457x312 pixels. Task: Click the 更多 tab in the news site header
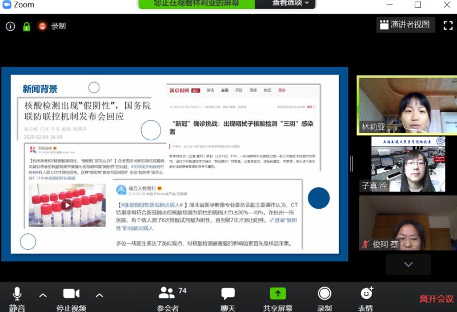pos(282,90)
